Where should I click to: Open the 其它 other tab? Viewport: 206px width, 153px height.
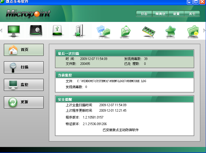click(192, 14)
